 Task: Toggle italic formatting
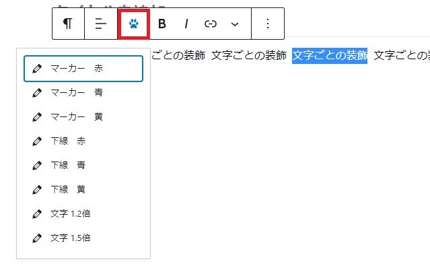tap(186, 24)
